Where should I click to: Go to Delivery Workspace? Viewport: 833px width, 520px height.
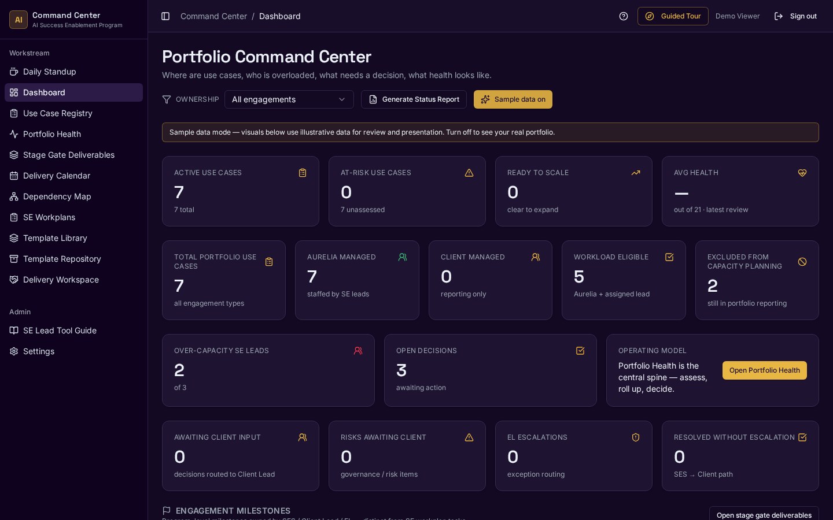tap(73, 280)
